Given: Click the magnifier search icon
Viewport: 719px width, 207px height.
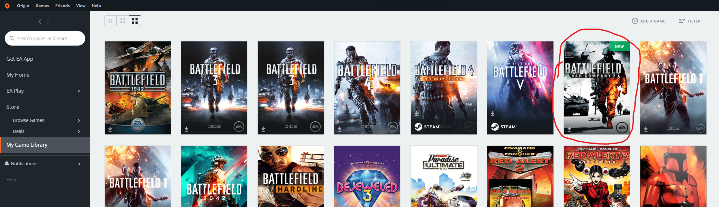Looking at the screenshot, I should coord(12,39).
